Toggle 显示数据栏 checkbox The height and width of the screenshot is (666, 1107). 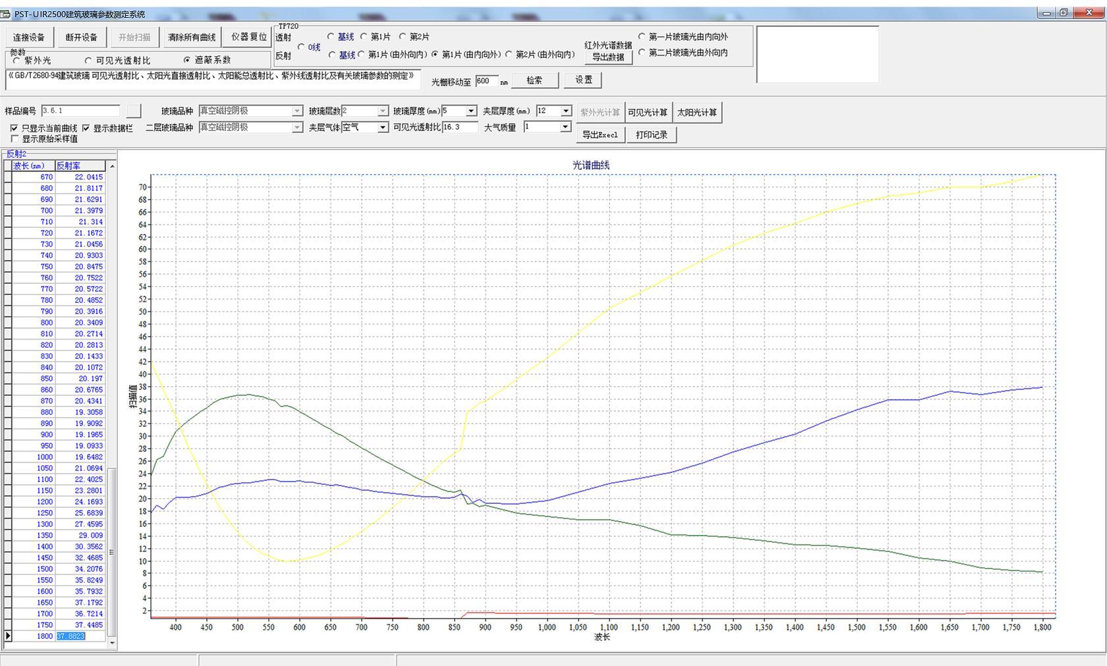(x=86, y=128)
